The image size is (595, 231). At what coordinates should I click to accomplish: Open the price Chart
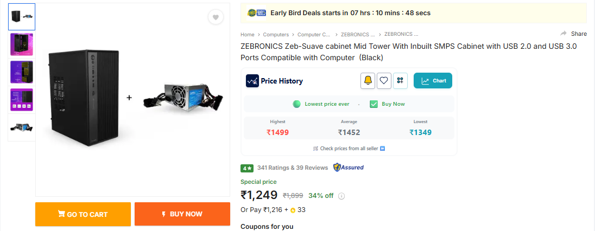433,81
